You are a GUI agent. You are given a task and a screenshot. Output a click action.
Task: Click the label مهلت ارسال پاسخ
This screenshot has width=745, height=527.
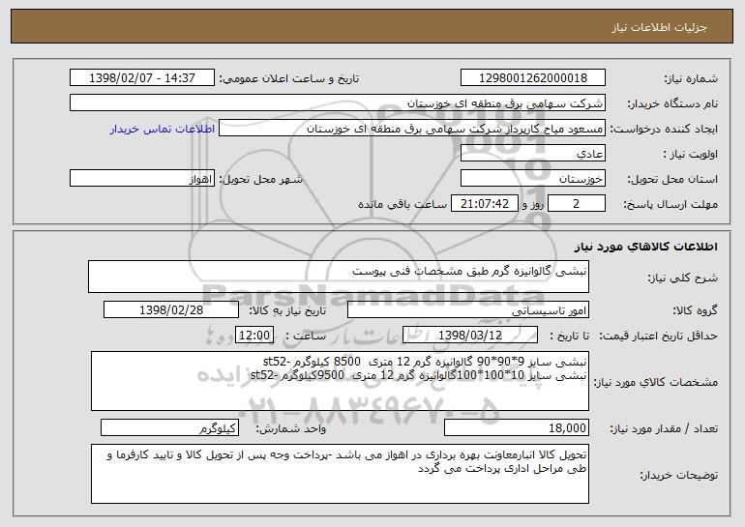670,205
